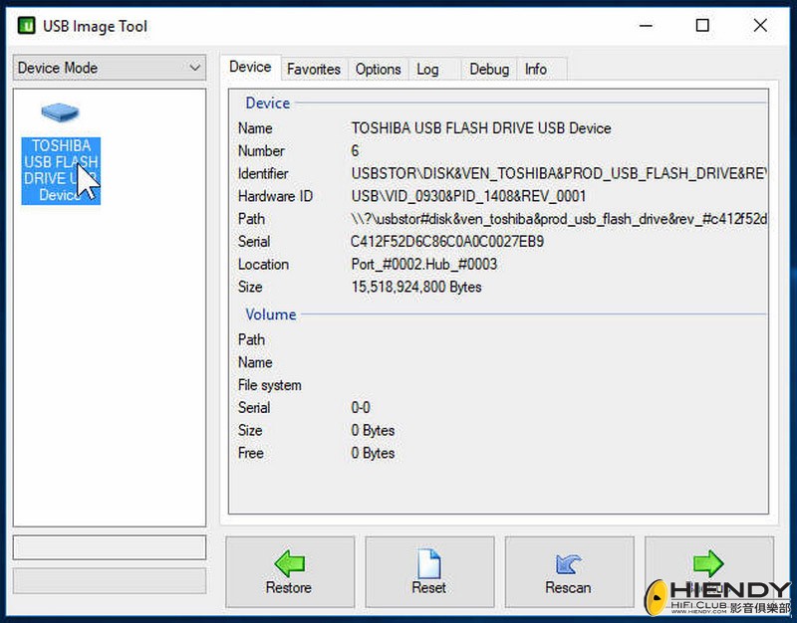Minimize the USB Image Tool window

click(x=645, y=26)
